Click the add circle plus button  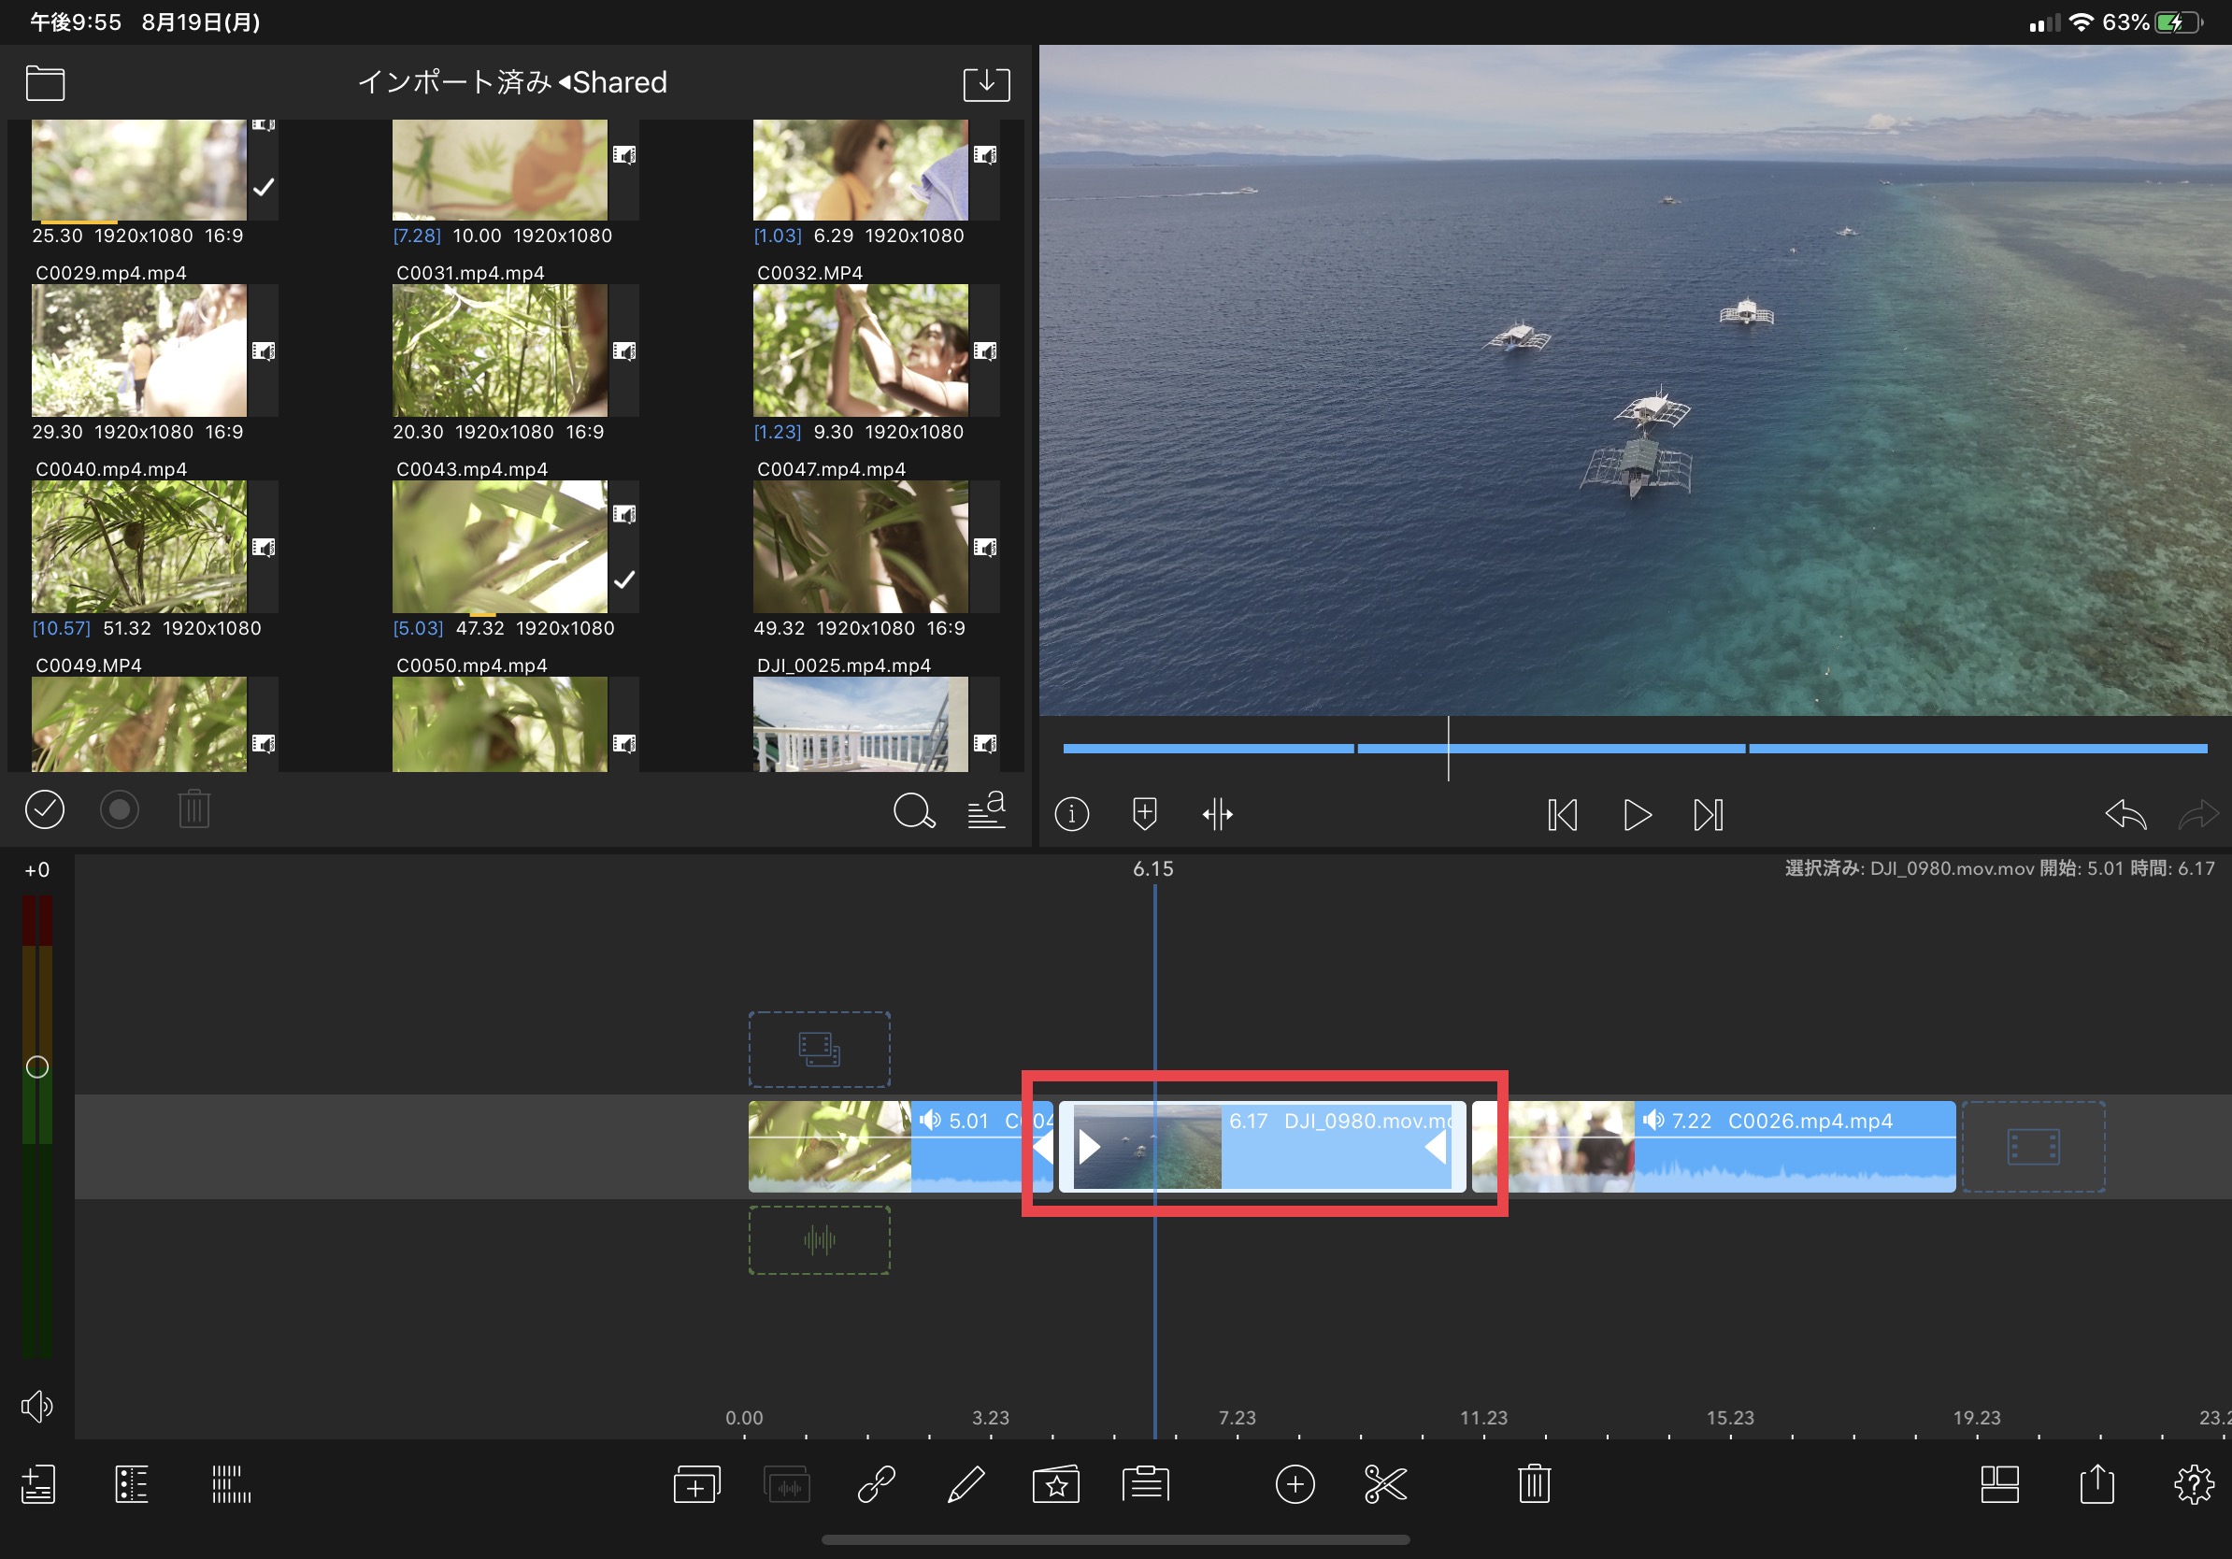coord(1294,1484)
